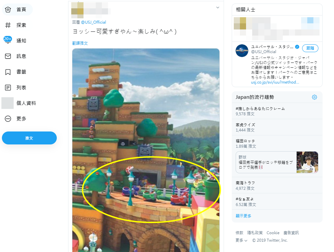Click the blue 推文 compose button

point(29,138)
